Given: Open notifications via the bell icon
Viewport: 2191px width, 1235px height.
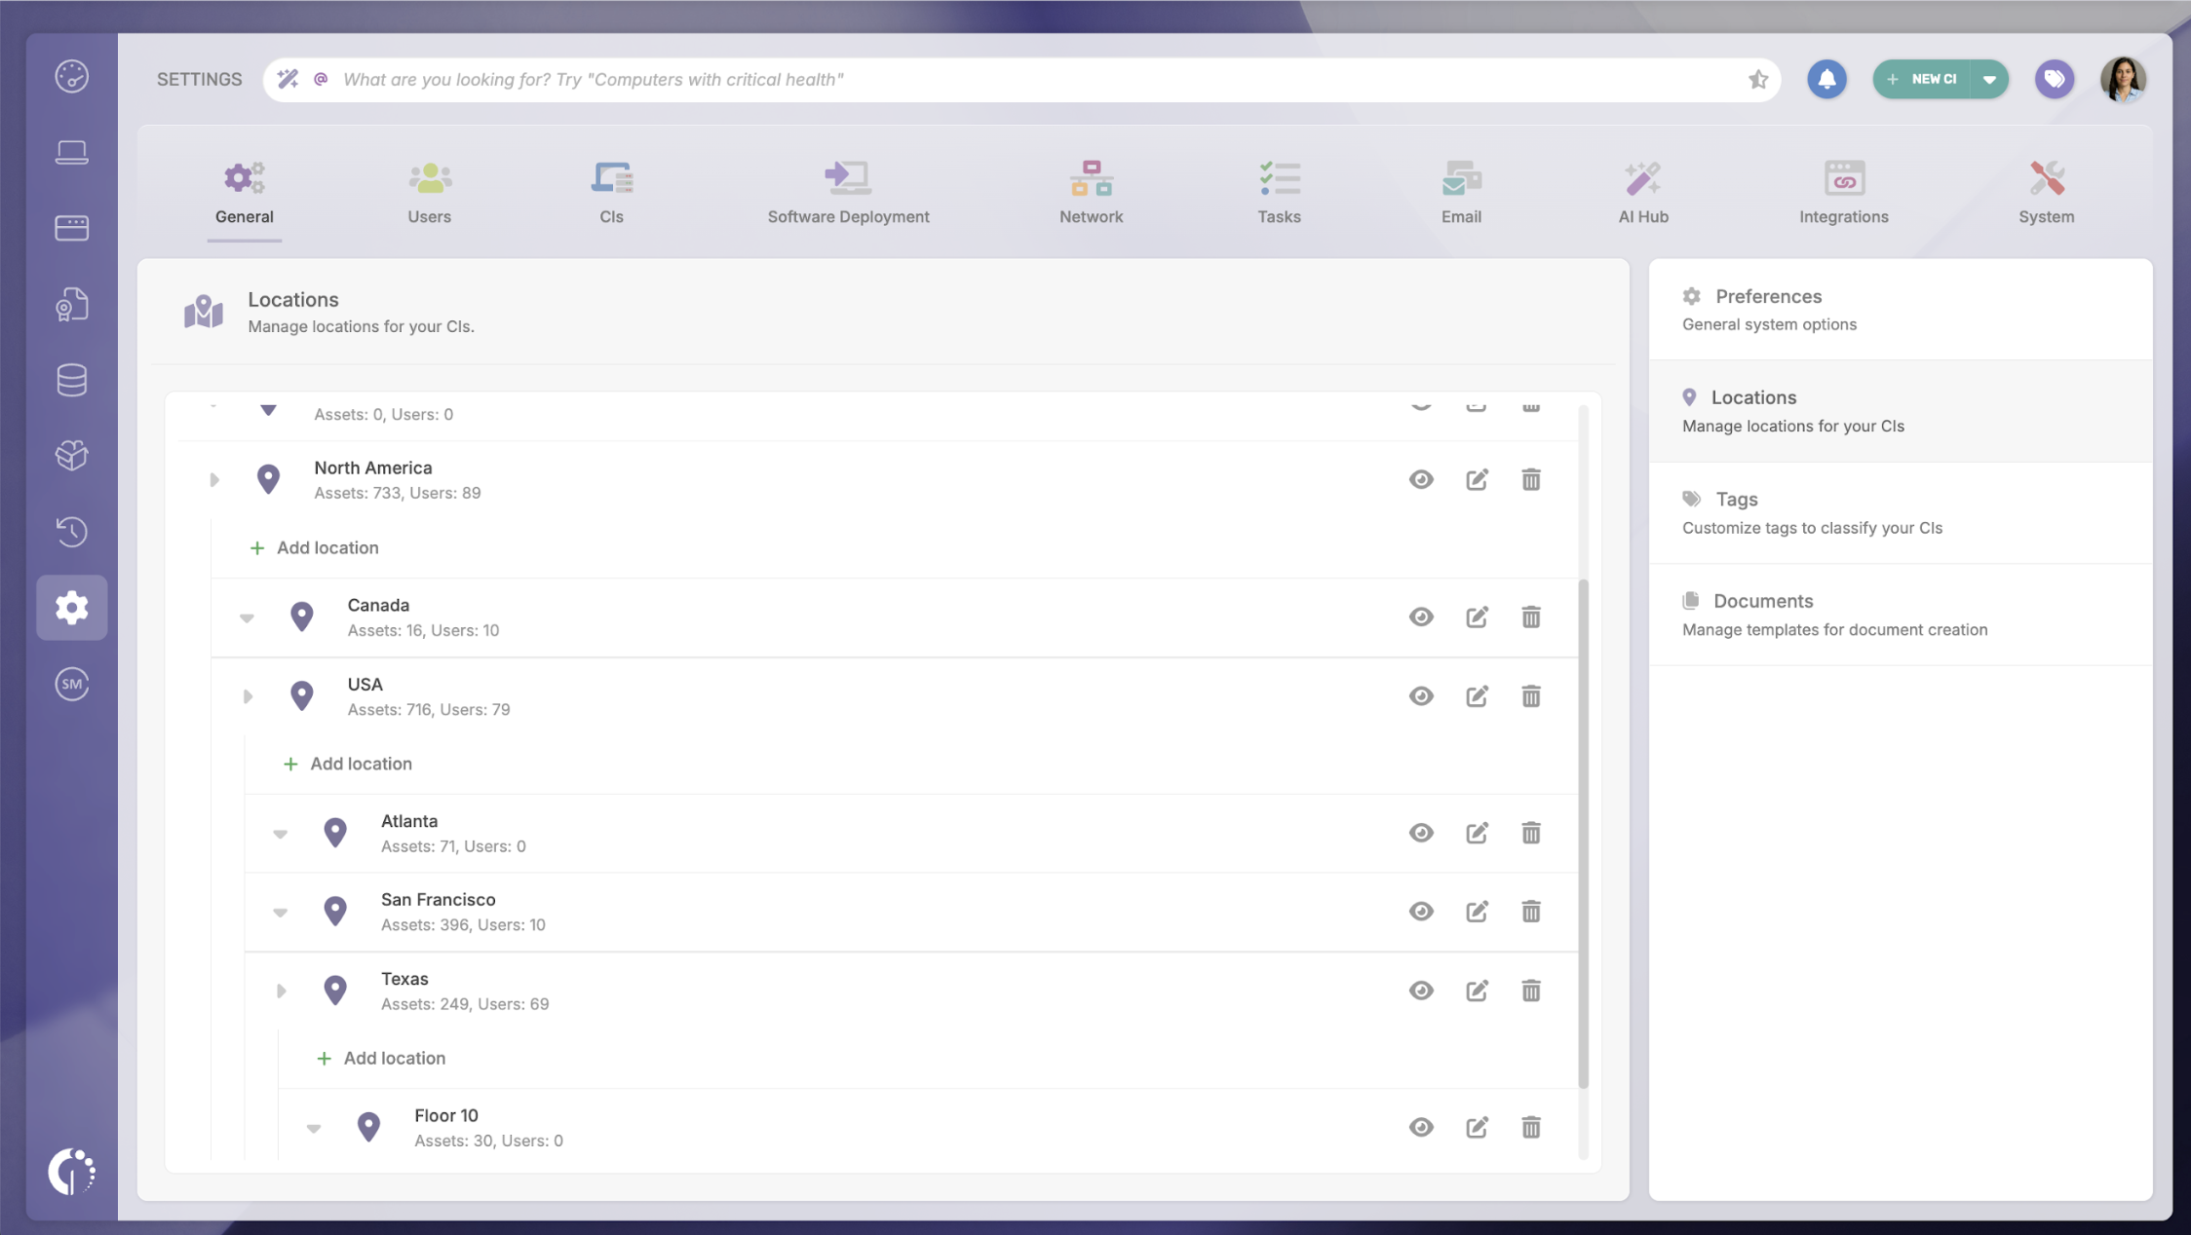Looking at the screenshot, I should 1827,79.
